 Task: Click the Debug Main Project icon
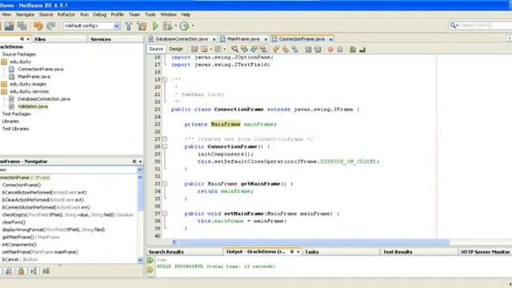pos(167,26)
